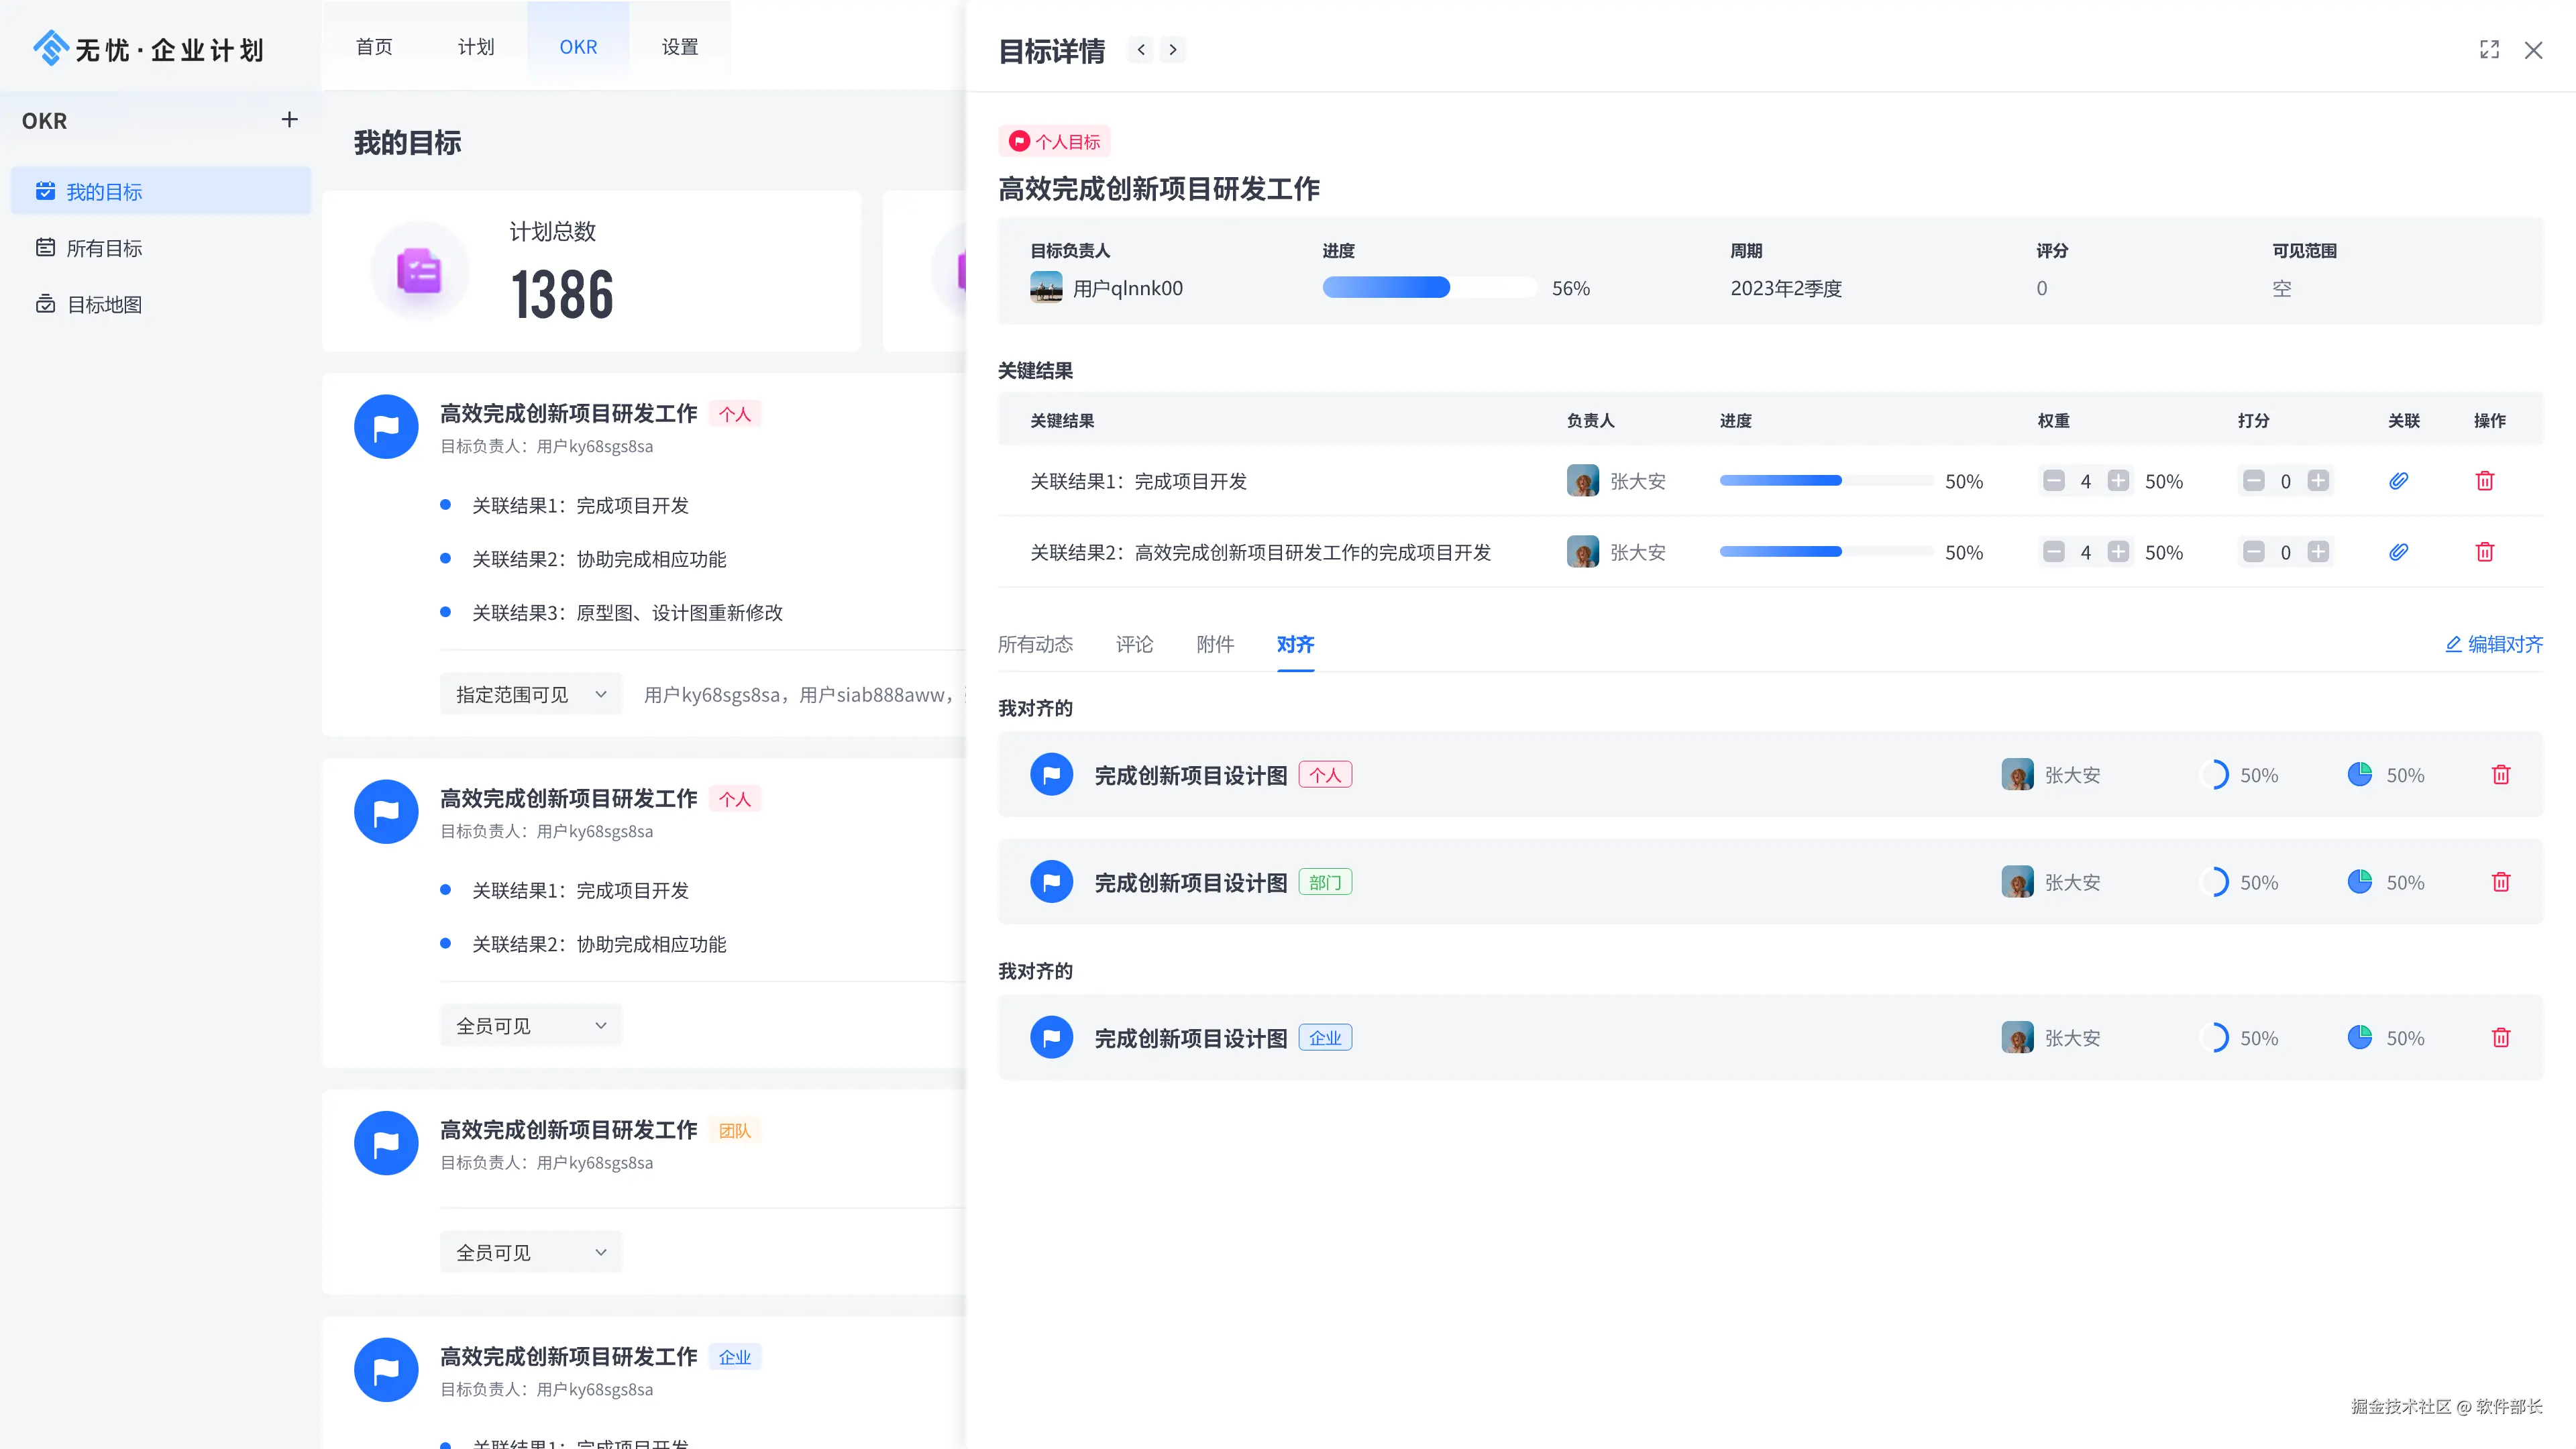Increase score of 关联结果2 with plus stepper

[x=2318, y=552]
